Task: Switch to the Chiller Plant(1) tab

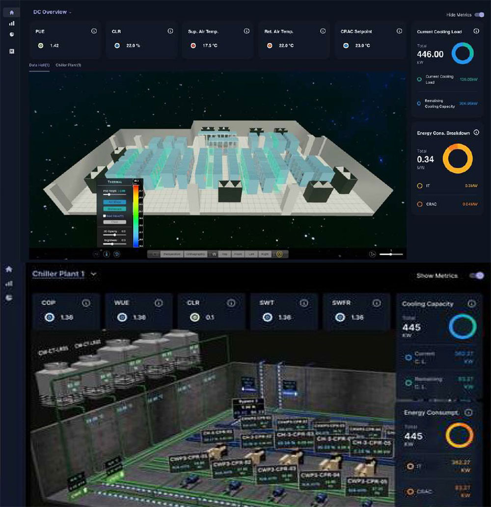Action: click(68, 65)
